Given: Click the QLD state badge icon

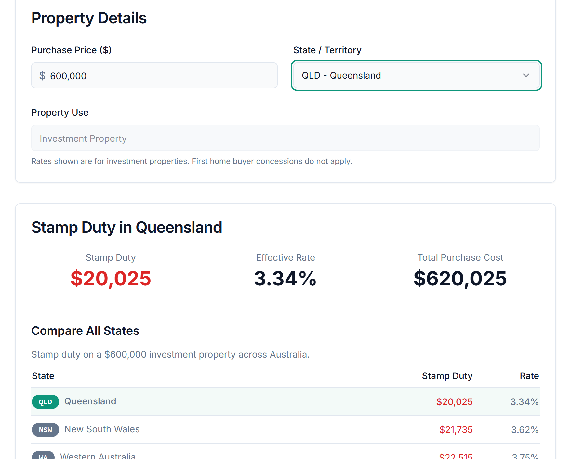Looking at the screenshot, I should click(x=45, y=402).
